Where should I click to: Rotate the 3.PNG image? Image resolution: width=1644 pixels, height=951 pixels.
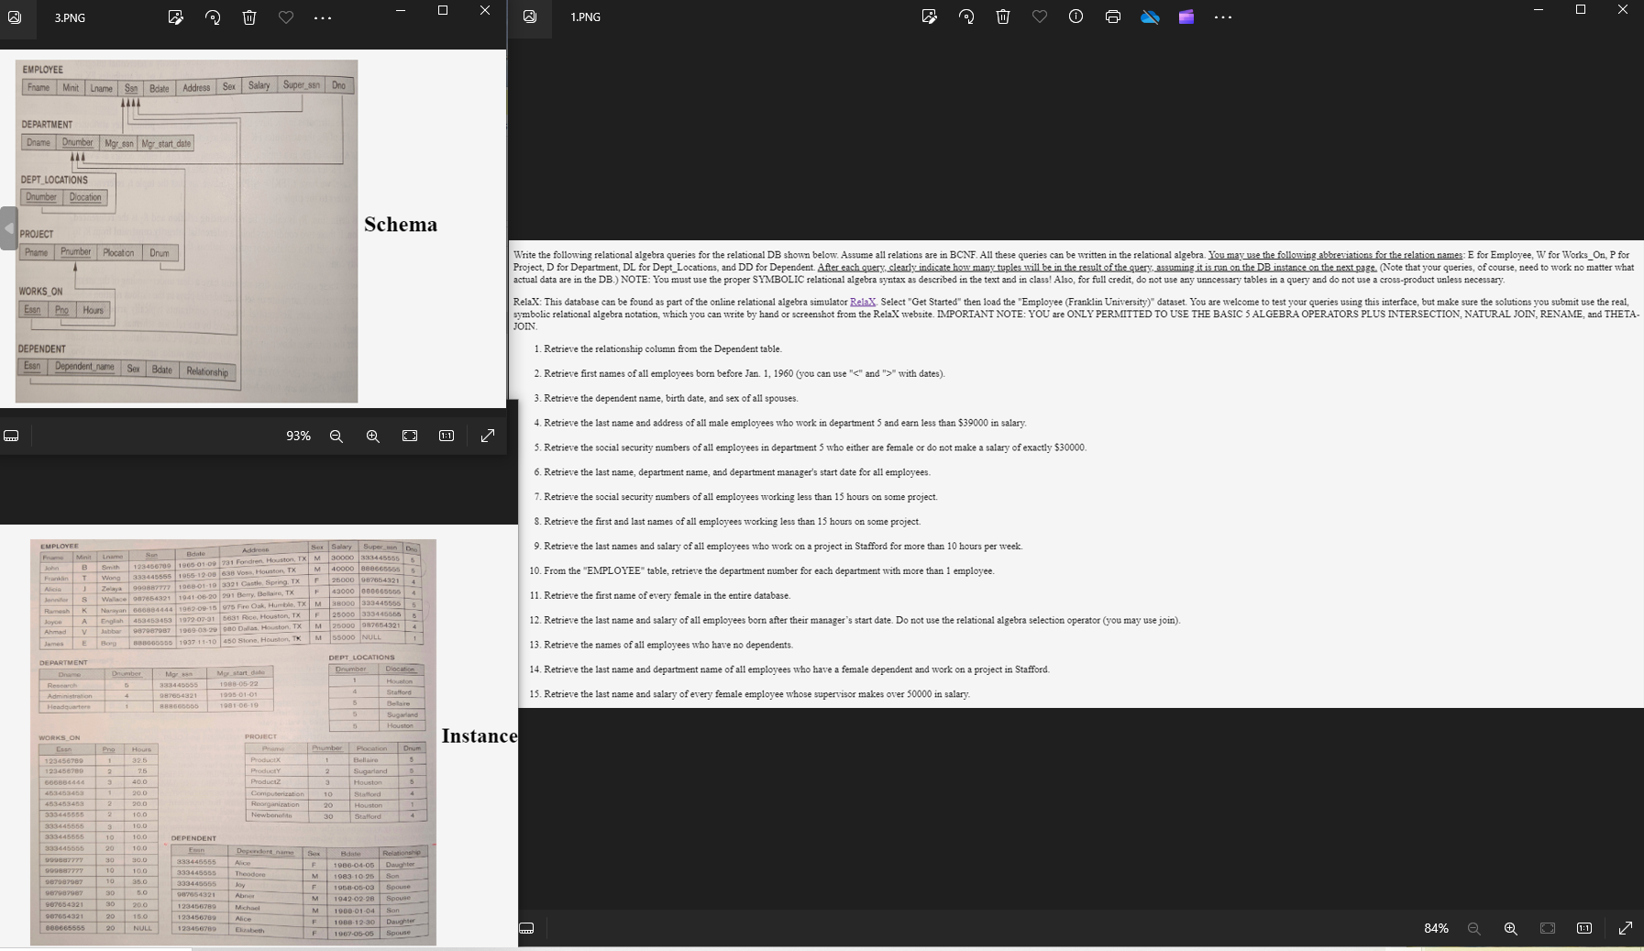214,17
